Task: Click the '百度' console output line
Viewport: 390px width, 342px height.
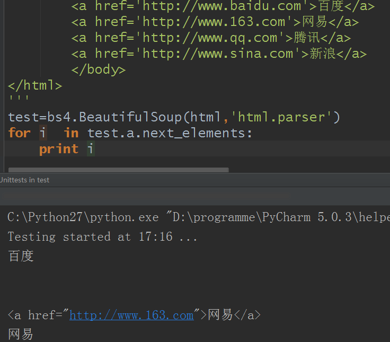Action: (21, 256)
